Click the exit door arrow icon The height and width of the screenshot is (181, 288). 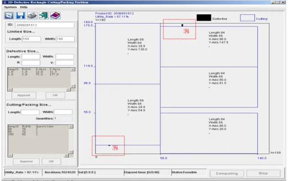pyautogui.click(x=44, y=15)
